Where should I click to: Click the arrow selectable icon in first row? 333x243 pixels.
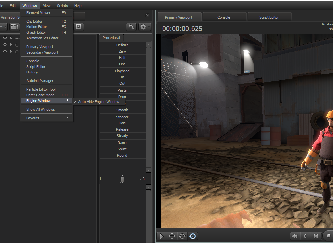pos(11,38)
